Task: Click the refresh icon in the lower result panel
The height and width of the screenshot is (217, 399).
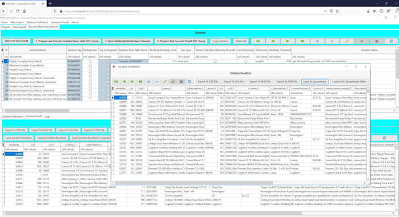Action: coord(384,138)
